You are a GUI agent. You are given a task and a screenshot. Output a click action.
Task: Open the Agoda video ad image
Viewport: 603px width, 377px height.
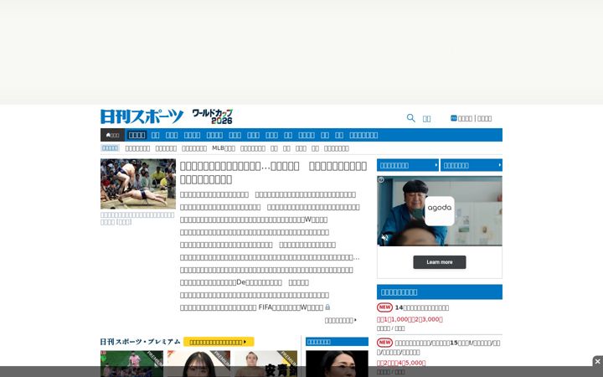pos(440,211)
